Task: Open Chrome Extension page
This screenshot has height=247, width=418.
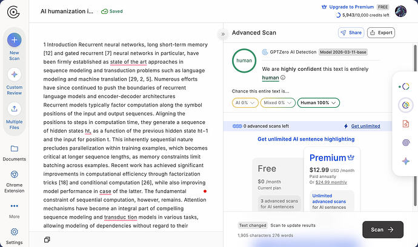Action: click(x=15, y=182)
